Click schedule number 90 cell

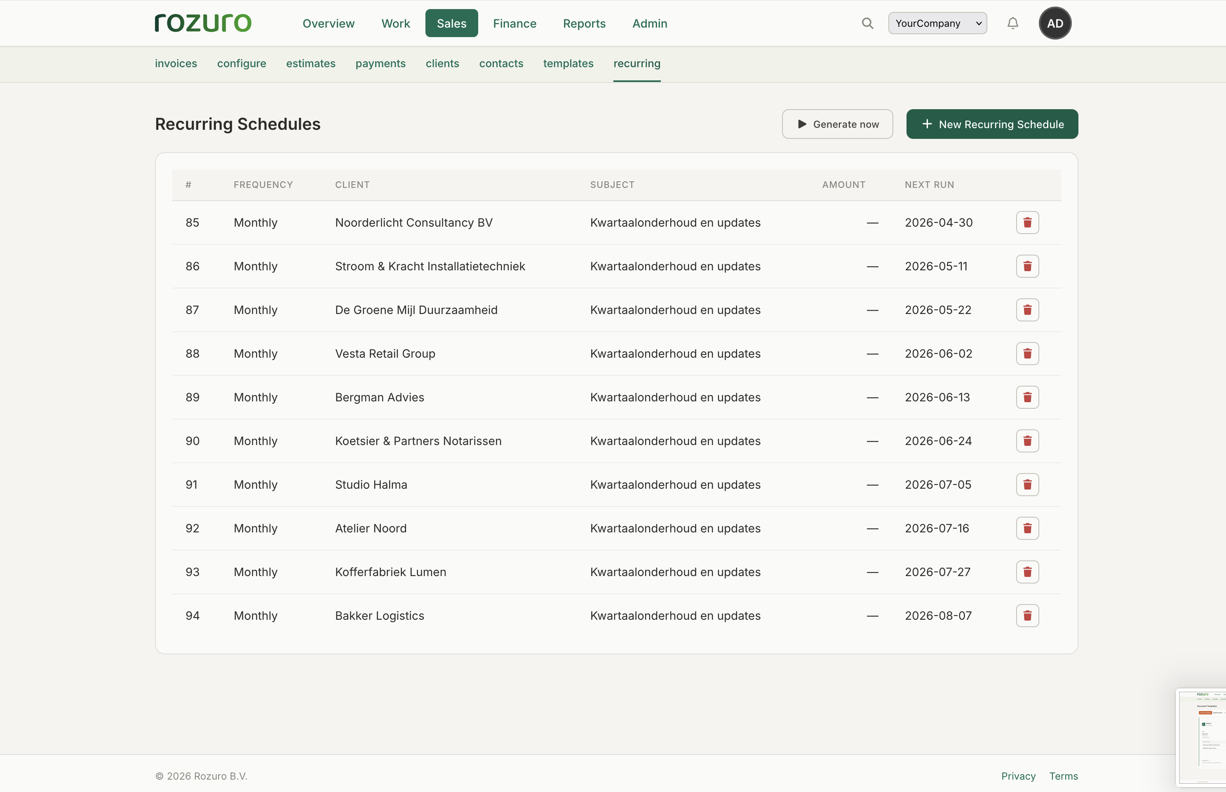[x=193, y=441]
